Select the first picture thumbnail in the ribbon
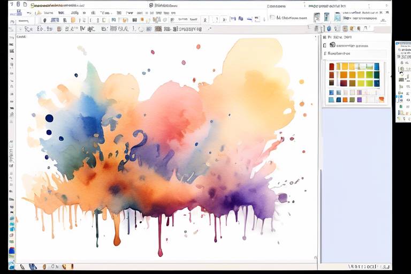The image size is (411, 274). pyautogui.click(x=317, y=17)
